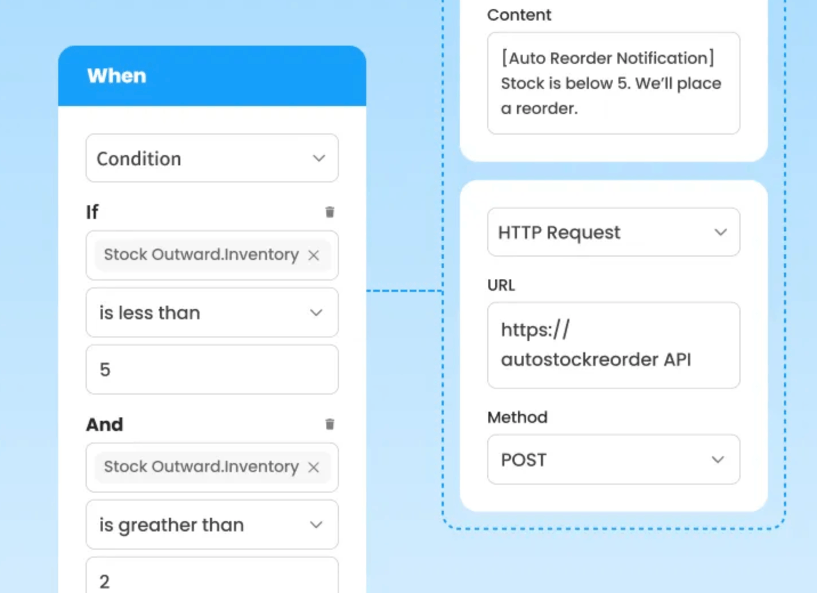Click the value field containing 2

point(212,576)
